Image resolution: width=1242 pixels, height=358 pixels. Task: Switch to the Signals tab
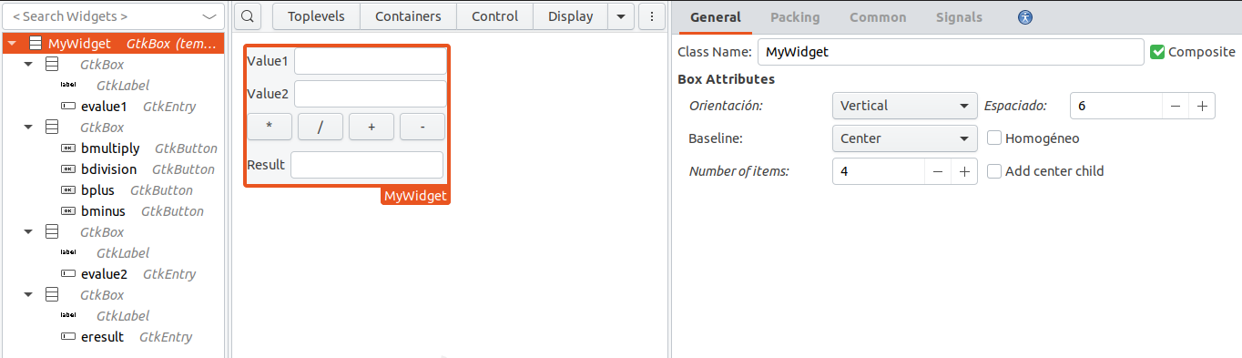[959, 17]
